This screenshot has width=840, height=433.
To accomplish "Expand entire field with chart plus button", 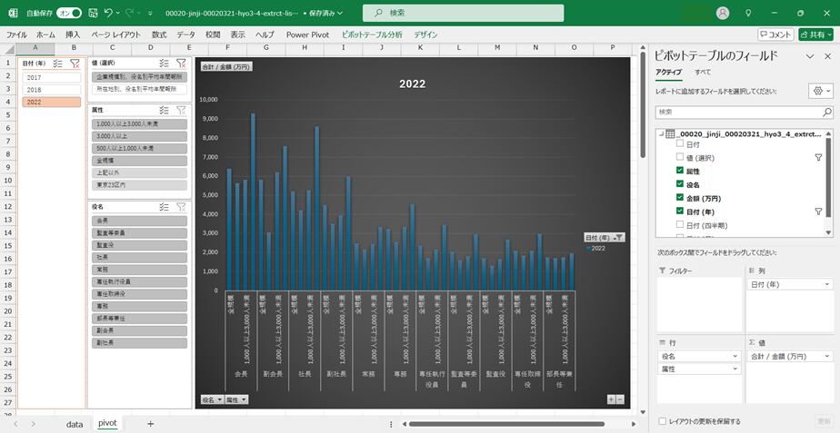I will point(611,399).
